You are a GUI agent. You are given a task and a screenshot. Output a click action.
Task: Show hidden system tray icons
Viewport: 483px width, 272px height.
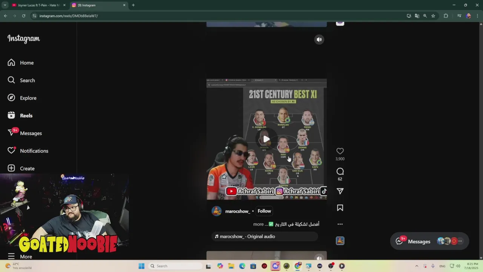coord(417,266)
